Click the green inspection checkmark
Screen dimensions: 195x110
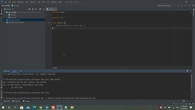[x=191, y=13]
